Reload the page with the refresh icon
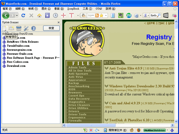 pos(23,15)
